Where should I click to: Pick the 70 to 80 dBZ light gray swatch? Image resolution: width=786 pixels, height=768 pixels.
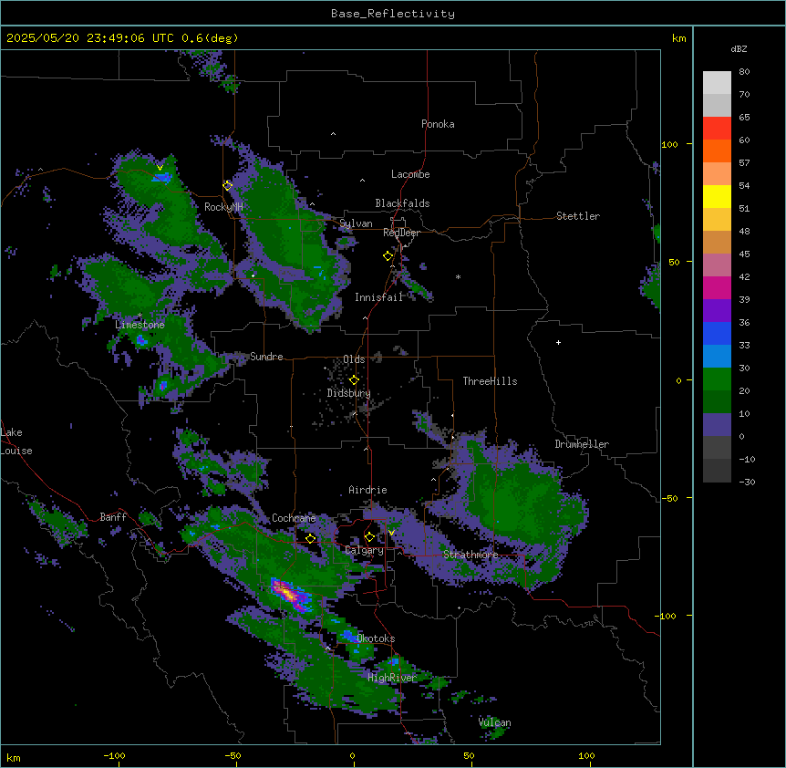click(x=717, y=83)
